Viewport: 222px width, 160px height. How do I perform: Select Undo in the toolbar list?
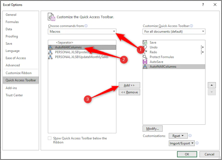[x=174, y=47]
